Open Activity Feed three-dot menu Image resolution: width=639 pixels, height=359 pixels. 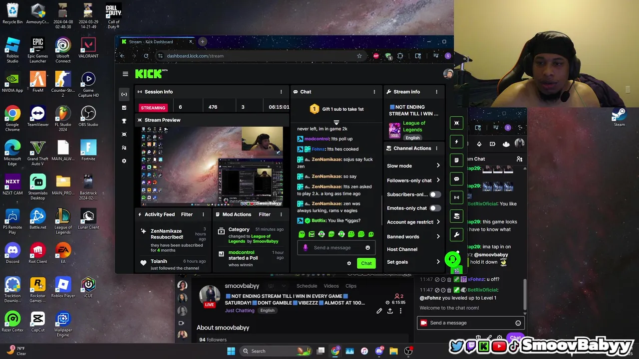tap(203, 214)
